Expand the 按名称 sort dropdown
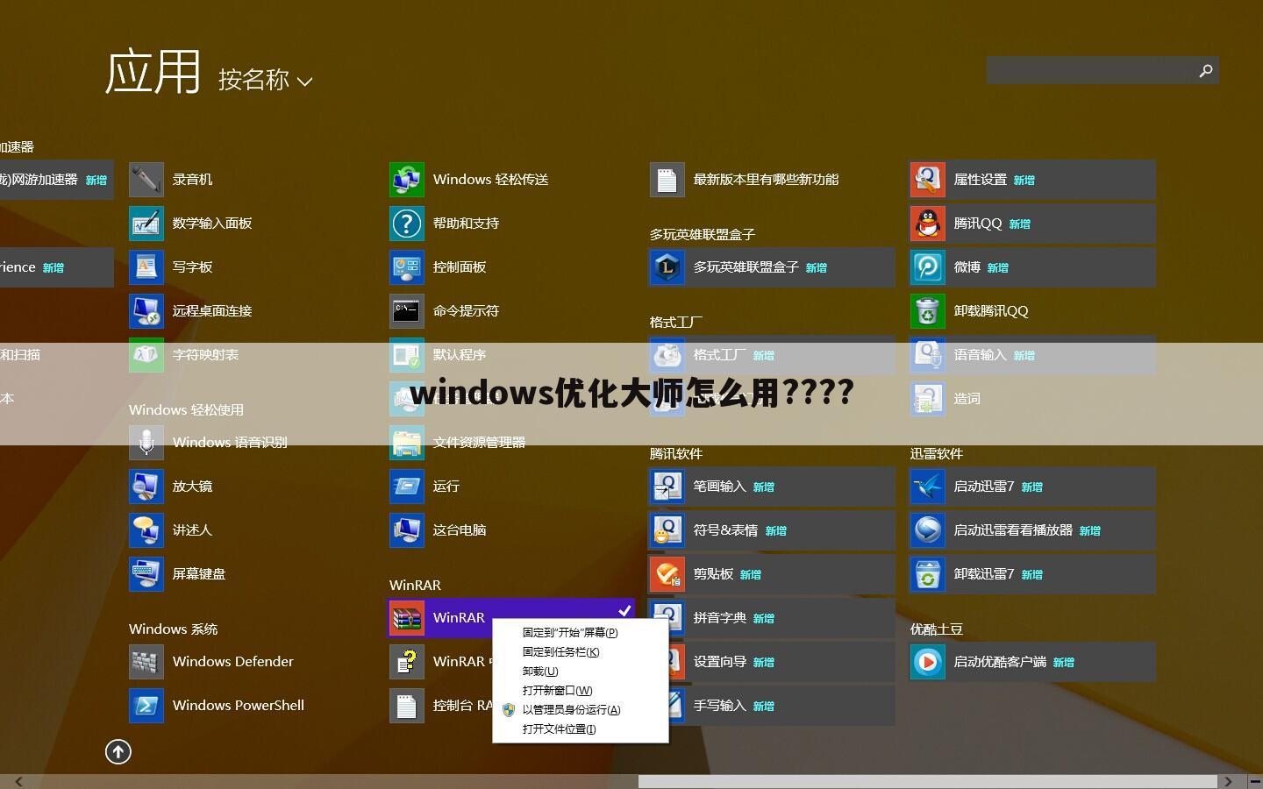Screen dimensions: 1263x789 265,80
